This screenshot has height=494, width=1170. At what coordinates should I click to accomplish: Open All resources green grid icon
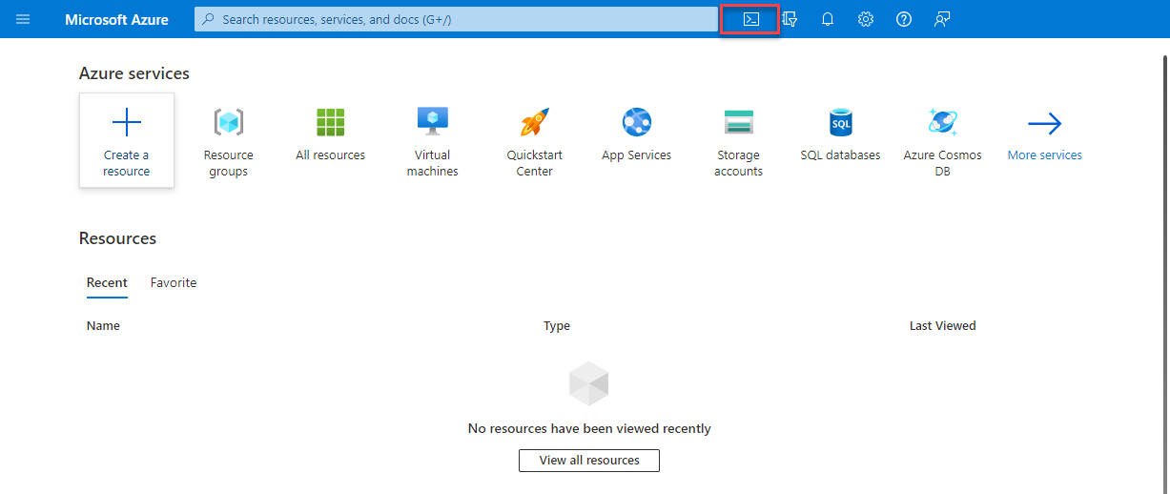(331, 122)
